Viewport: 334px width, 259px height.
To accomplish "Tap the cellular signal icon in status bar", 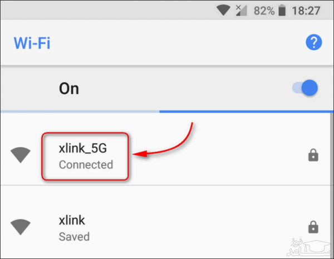I will click(242, 10).
